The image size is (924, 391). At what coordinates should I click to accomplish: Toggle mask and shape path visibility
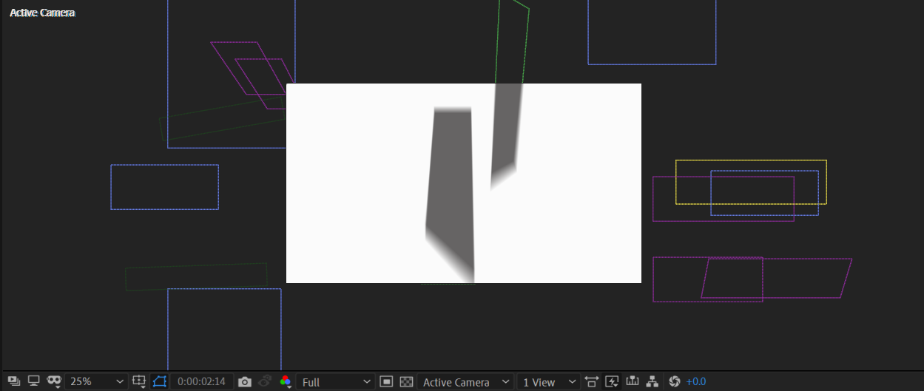click(160, 381)
